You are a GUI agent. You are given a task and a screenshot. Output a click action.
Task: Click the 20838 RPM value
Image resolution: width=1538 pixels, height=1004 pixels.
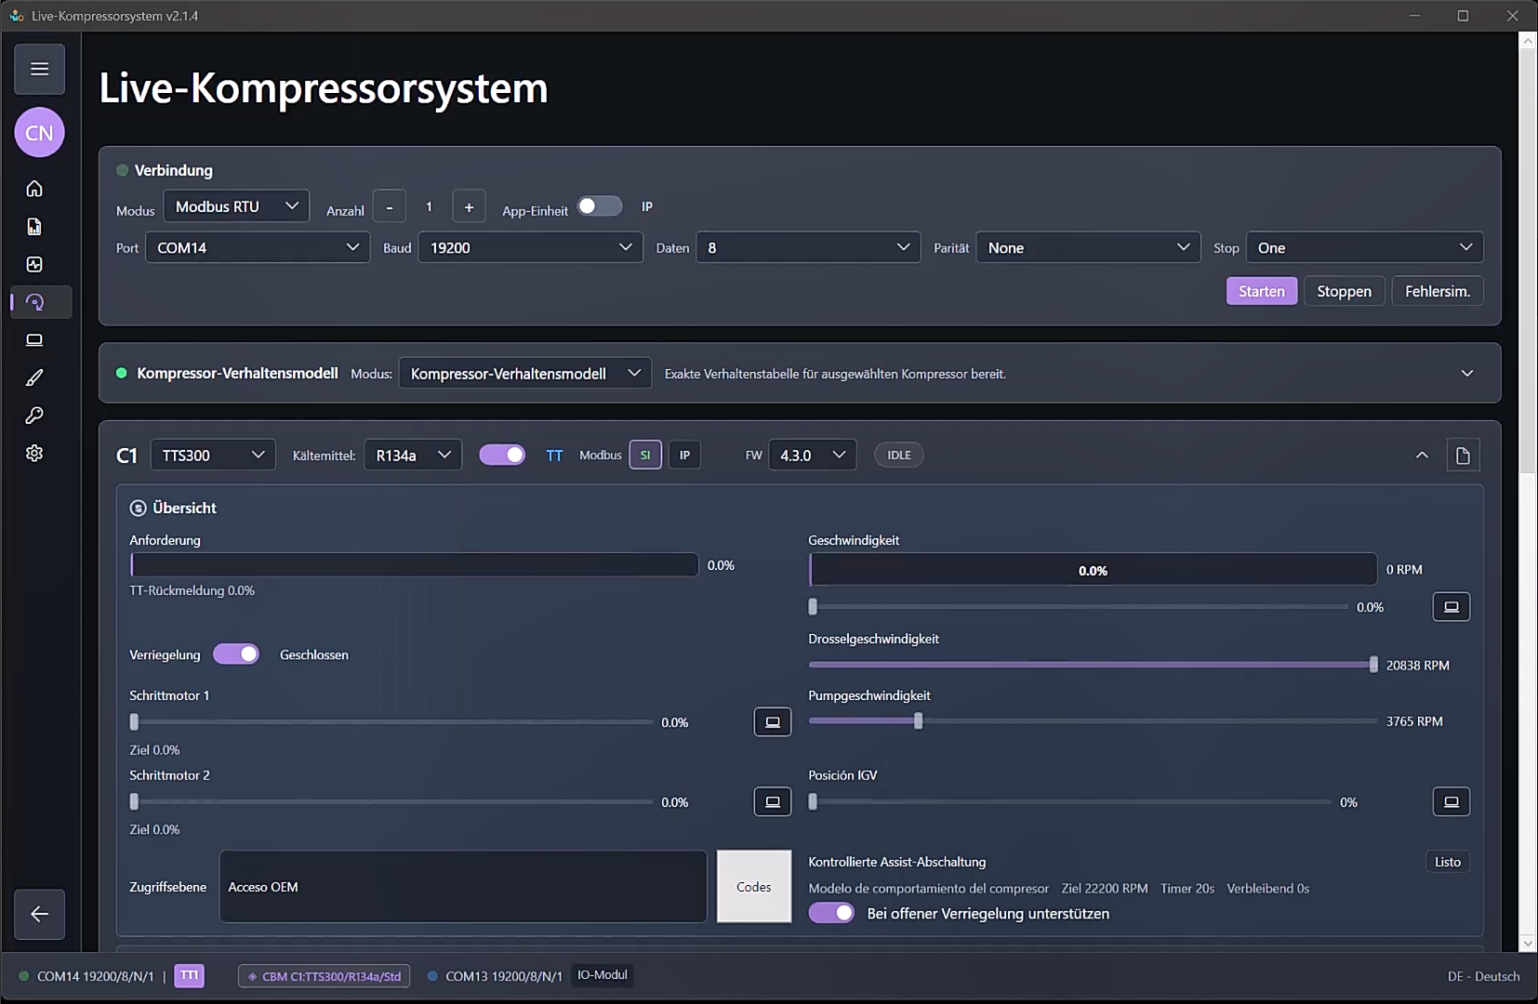click(1417, 666)
